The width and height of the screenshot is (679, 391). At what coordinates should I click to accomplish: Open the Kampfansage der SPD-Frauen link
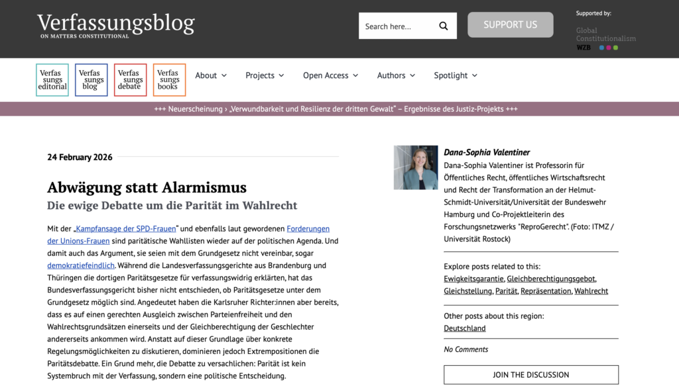(x=124, y=228)
